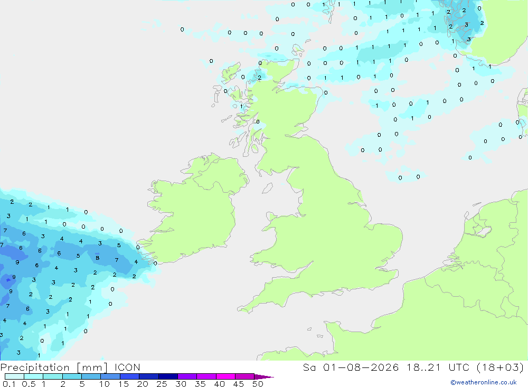
Task: Pick the 40 to 45 mm legend swatch
Action: click(x=225, y=376)
